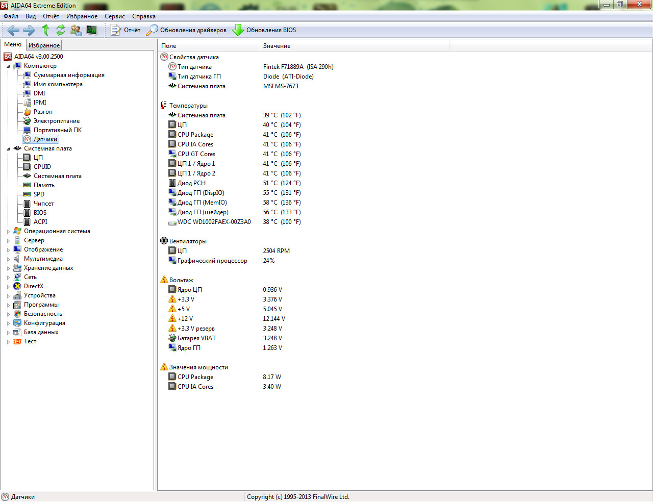Expand the Сервер tree node
The image size is (653, 502).
tap(8, 241)
